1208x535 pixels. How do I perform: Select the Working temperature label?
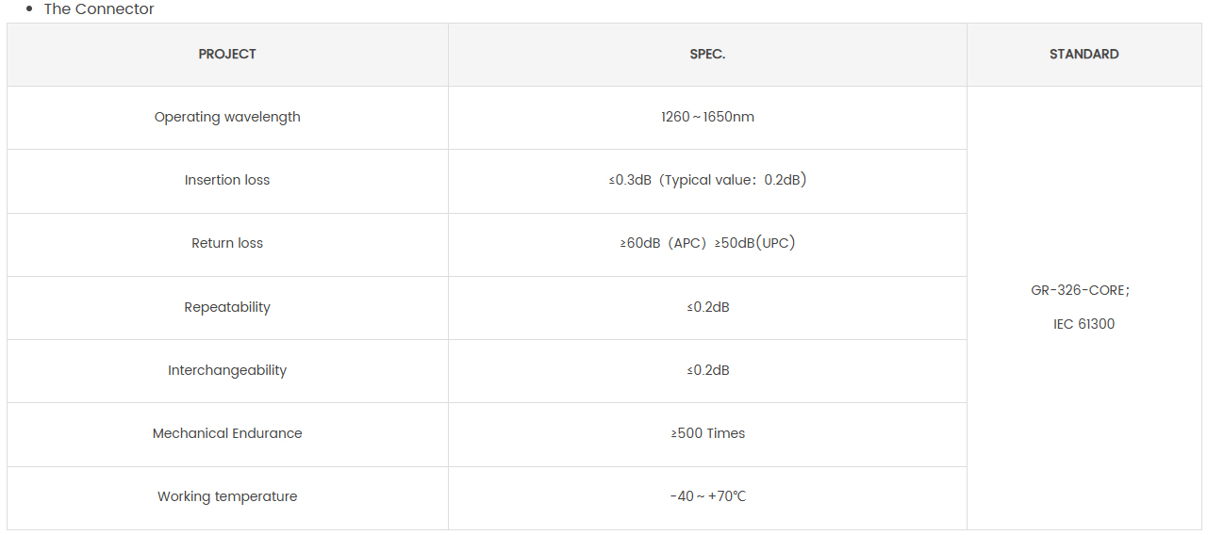[227, 497]
